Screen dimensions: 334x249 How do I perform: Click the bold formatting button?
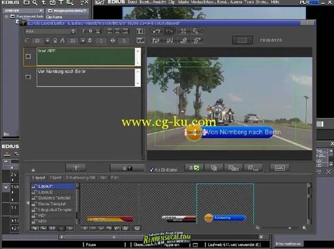point(91,31)
